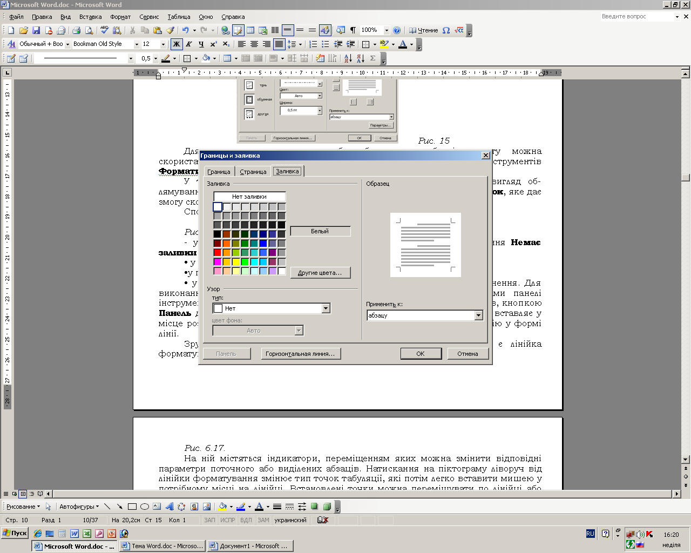Image resolution: width=691 pixels, height=553 pixels.
Task: Click the Insert Table icon
Action: point(250,30)
